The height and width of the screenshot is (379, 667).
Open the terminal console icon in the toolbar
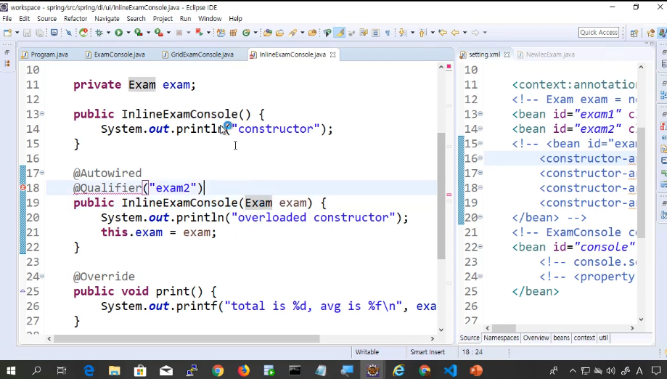point(54,33)
